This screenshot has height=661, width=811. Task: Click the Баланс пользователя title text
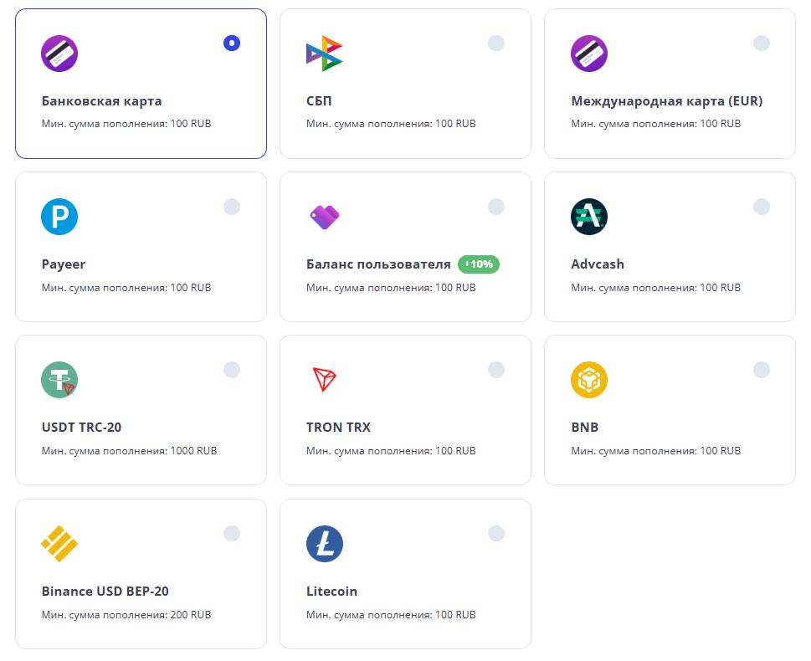(378, 264)
